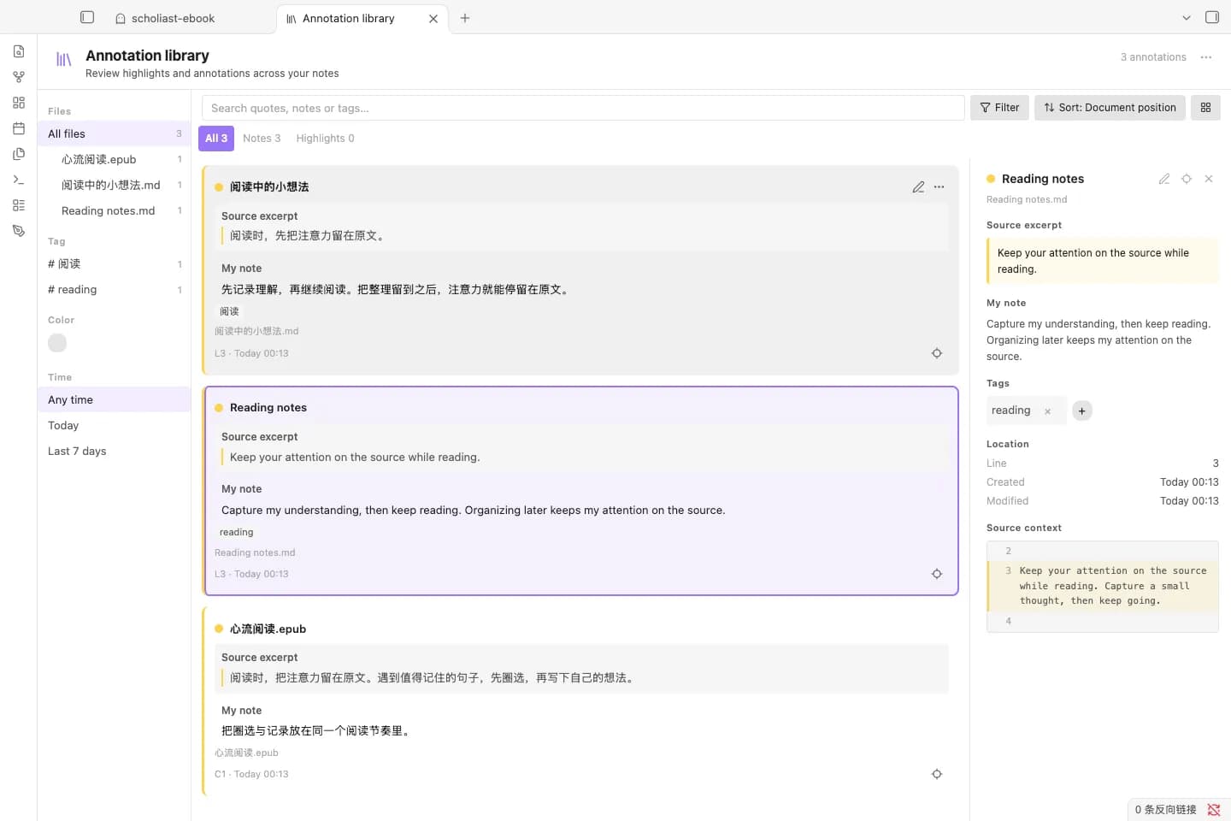Filter annotations to 心流阅读.epub file
The height and width of the screenshot is (821, 1231).
[x=114, y=160]
